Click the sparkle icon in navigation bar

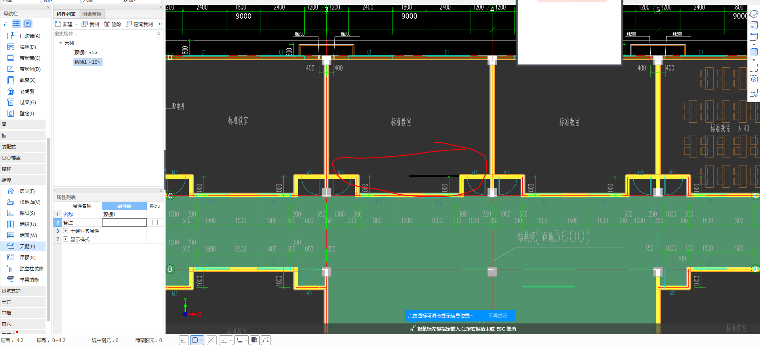click(5, 24)
